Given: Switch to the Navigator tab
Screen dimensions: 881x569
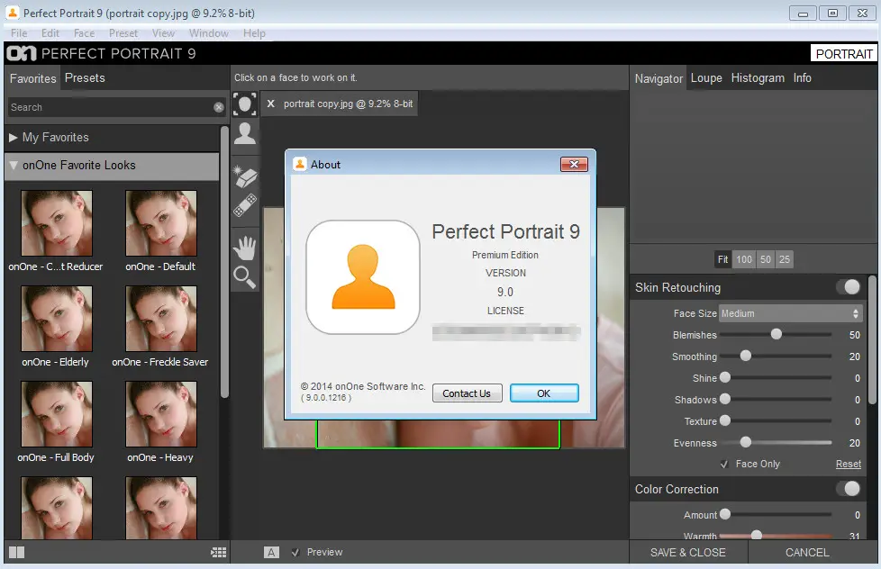Looking at the screenshot, I should 658,78.
